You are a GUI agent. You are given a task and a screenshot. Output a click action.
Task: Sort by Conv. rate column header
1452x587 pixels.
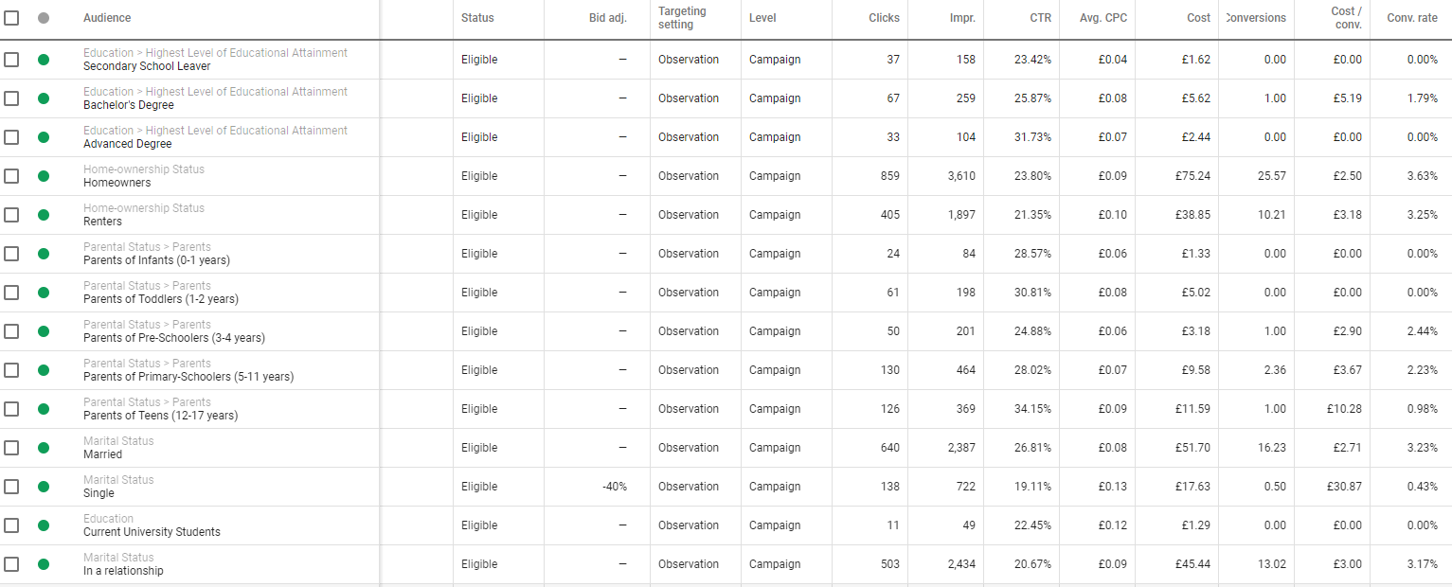(1411, 18)
